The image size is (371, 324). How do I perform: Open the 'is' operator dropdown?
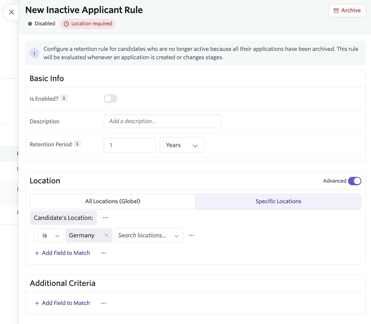(x=51, y=235)
